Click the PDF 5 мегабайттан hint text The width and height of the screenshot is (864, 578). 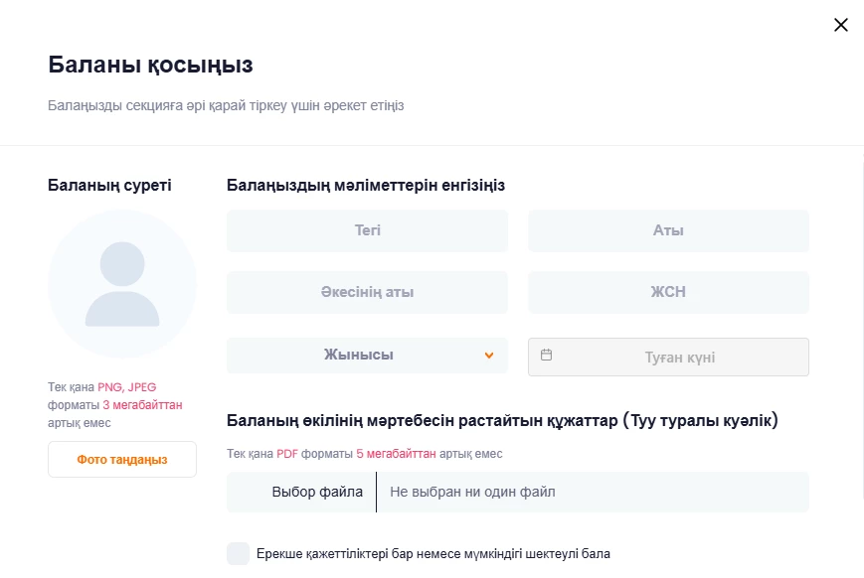coord(365,454)
